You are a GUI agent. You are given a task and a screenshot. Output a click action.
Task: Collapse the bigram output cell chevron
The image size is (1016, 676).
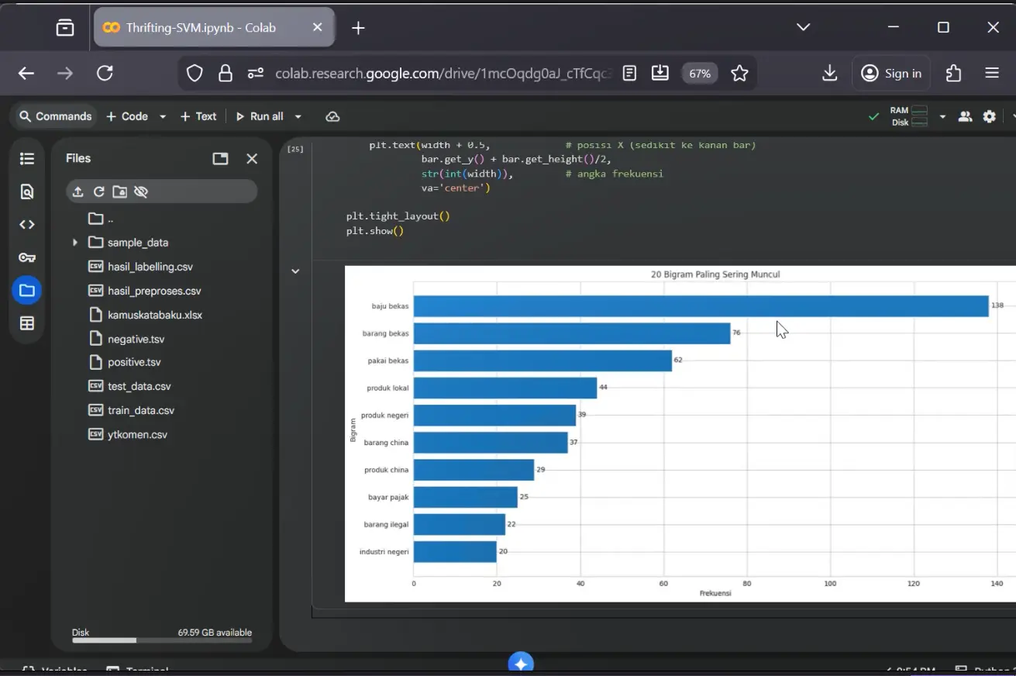(295, 271)
